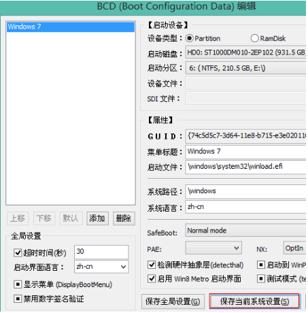Open the NX OptIn dropdown

[295, 248]
